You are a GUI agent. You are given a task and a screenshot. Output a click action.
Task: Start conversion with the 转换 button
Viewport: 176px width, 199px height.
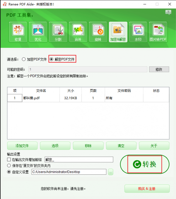coord(145,164)
